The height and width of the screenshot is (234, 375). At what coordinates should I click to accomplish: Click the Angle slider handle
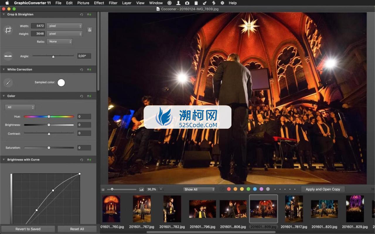pos(53,56)
